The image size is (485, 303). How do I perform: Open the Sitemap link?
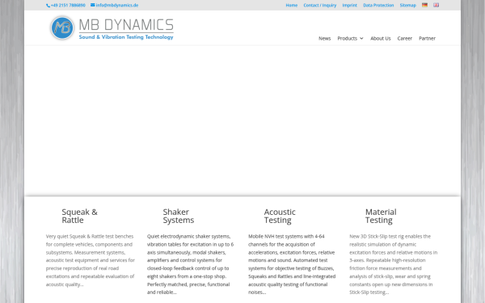pyautogui.click(x=407, y=6)
